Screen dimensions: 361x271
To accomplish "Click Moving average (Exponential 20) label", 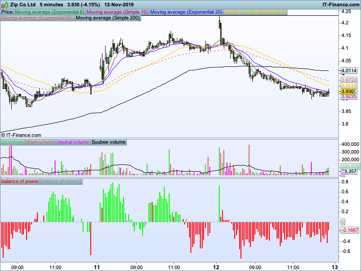I will pyautogui.click(x=186, y=12).
